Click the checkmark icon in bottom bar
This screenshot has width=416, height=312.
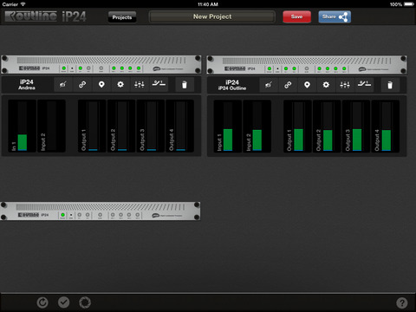coord(63,302)
